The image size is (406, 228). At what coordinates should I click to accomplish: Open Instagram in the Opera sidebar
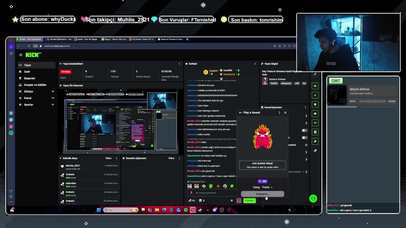pos(11,126)
